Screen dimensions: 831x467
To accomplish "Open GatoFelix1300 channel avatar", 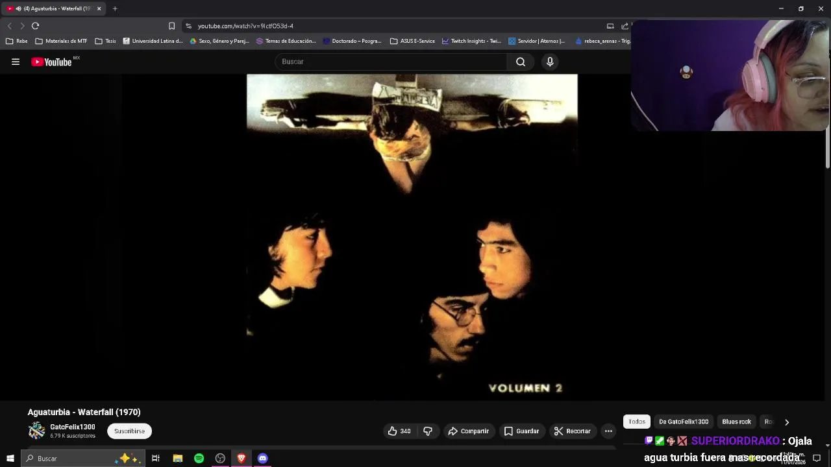I will [x=36, y=431].
